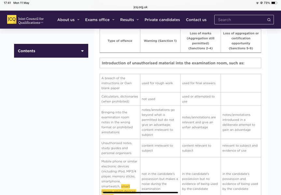
Task: Tap the 73% battery percentage
Action: [267, 3]
